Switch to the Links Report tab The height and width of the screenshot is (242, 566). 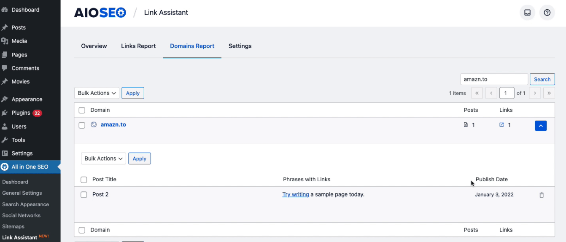[138, 46]
